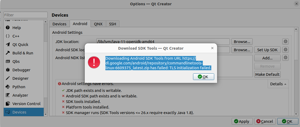The height and width of the screenshot is (127, 300).
Task: Click the red error exclamation icon
Action: pos(94,63)
